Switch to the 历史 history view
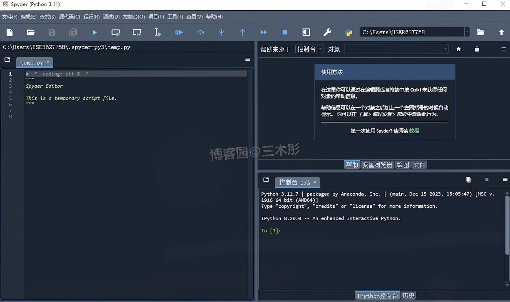This screenshot has width=510, height=302. (408, 295)
